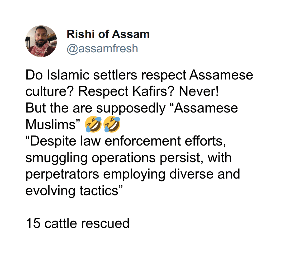The height and width of the screenshot is (257, 285).
Task: Click the word 'supposedly' in the tweet
Action: point(132,108)
